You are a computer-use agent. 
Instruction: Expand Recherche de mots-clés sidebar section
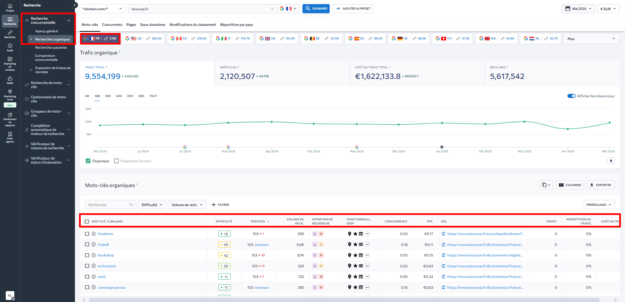[48, 85]
